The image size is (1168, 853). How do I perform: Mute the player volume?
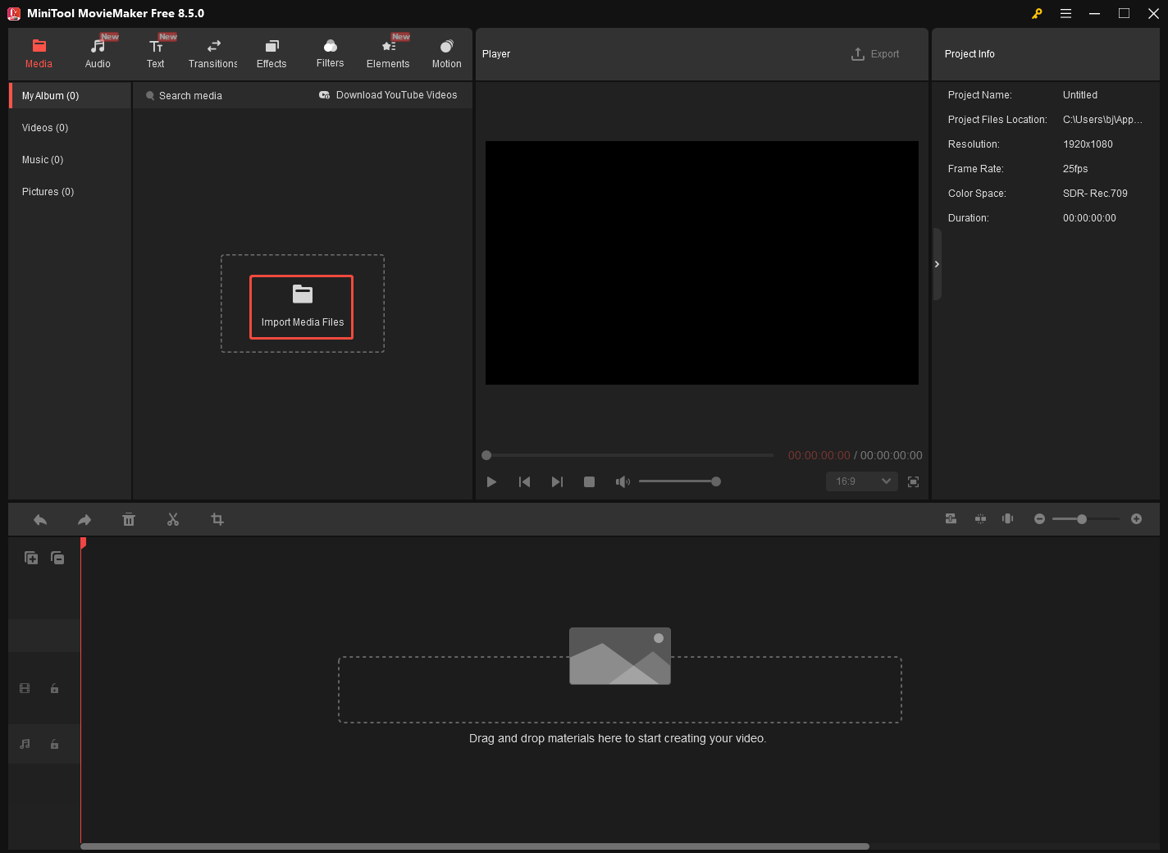(x=623, y=481)
